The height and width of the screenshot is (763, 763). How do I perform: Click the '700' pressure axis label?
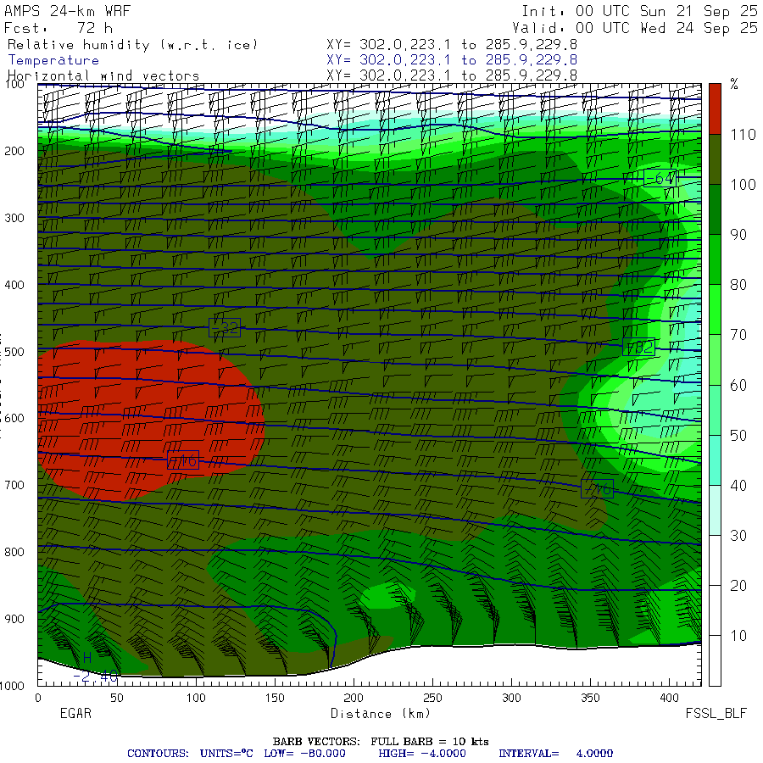[x=14, y=485]
